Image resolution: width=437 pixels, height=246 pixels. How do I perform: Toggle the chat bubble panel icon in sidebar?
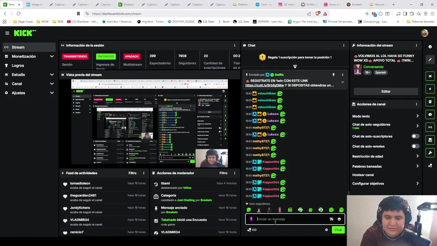(x=430, y=114)
